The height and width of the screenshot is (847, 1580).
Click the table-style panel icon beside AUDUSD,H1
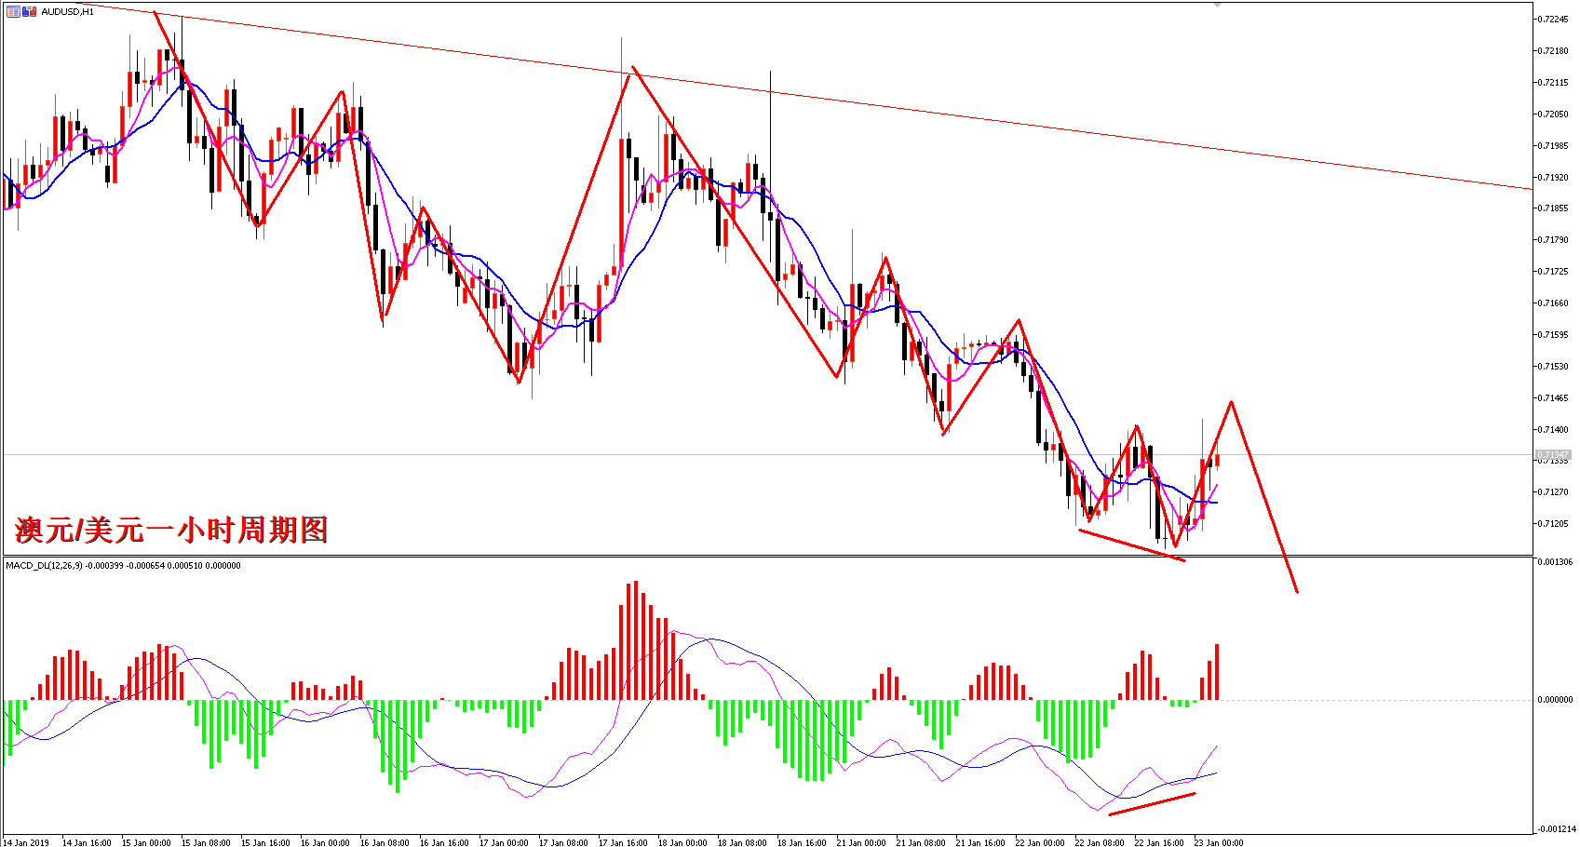point(13,11)
